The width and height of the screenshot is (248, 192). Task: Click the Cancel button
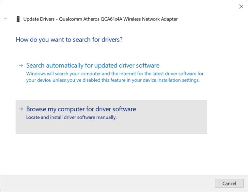click(x=229, y=183)
